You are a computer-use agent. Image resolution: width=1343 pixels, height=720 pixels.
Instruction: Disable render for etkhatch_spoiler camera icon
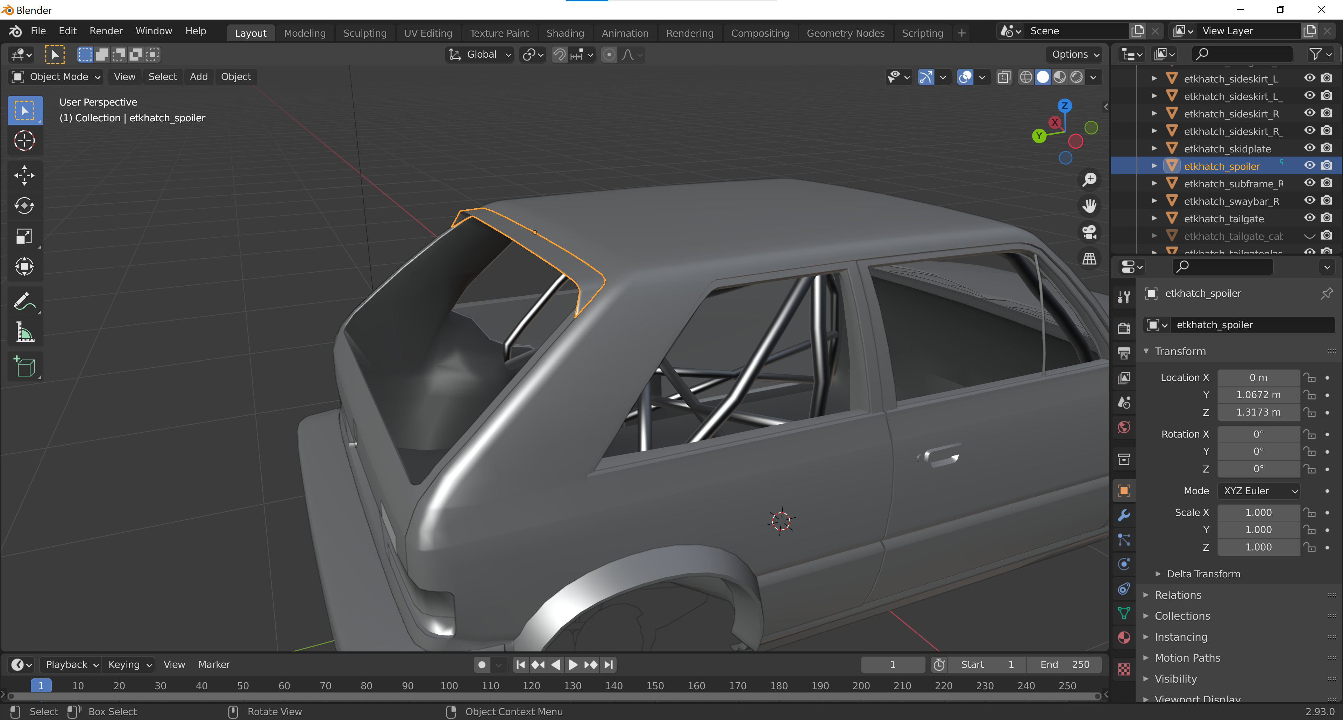click(x=1327, y=166)
